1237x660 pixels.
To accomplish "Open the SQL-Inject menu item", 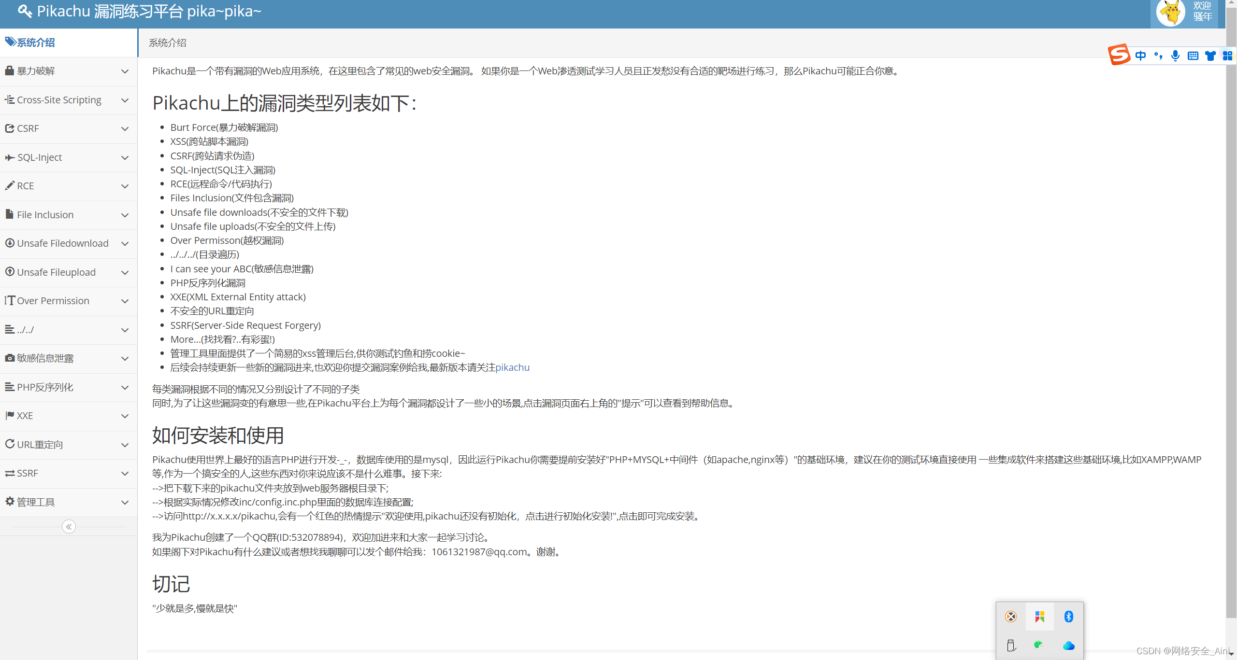I will 69,158.
